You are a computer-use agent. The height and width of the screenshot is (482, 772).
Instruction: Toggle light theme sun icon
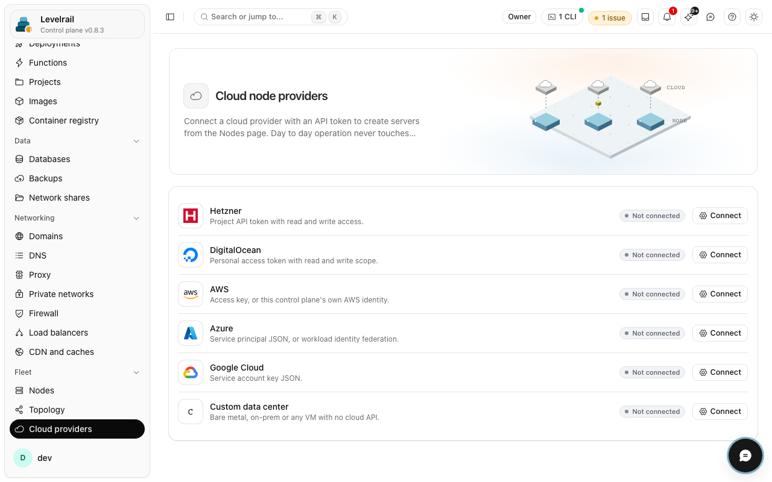point(754,17)
